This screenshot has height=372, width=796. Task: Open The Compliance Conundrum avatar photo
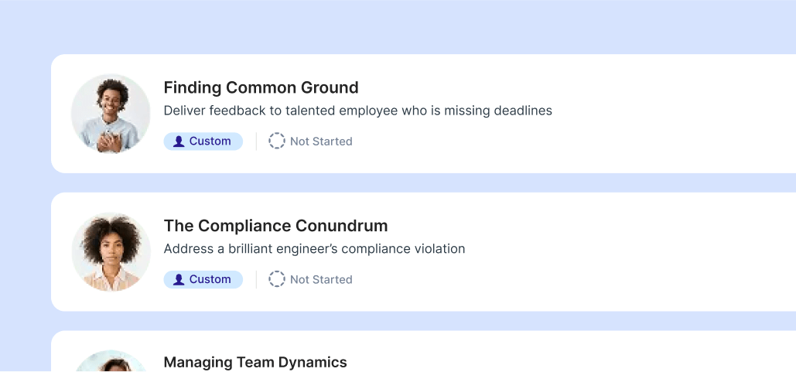pyautogui.click(x=111, y=252)
